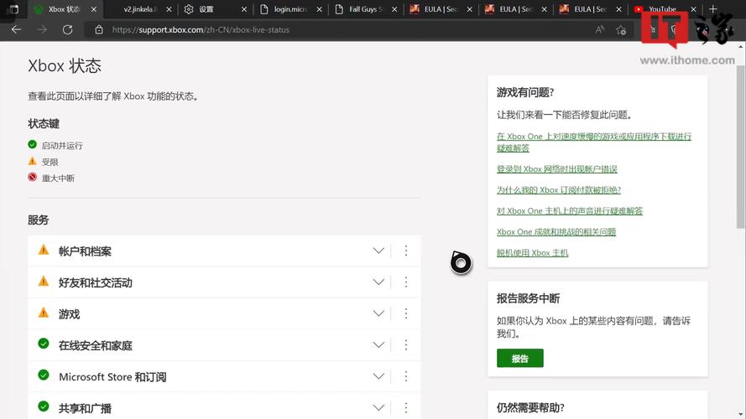Switch to the Xbox 状态 tab
The image size is (746, 419).
pos(64,9)
